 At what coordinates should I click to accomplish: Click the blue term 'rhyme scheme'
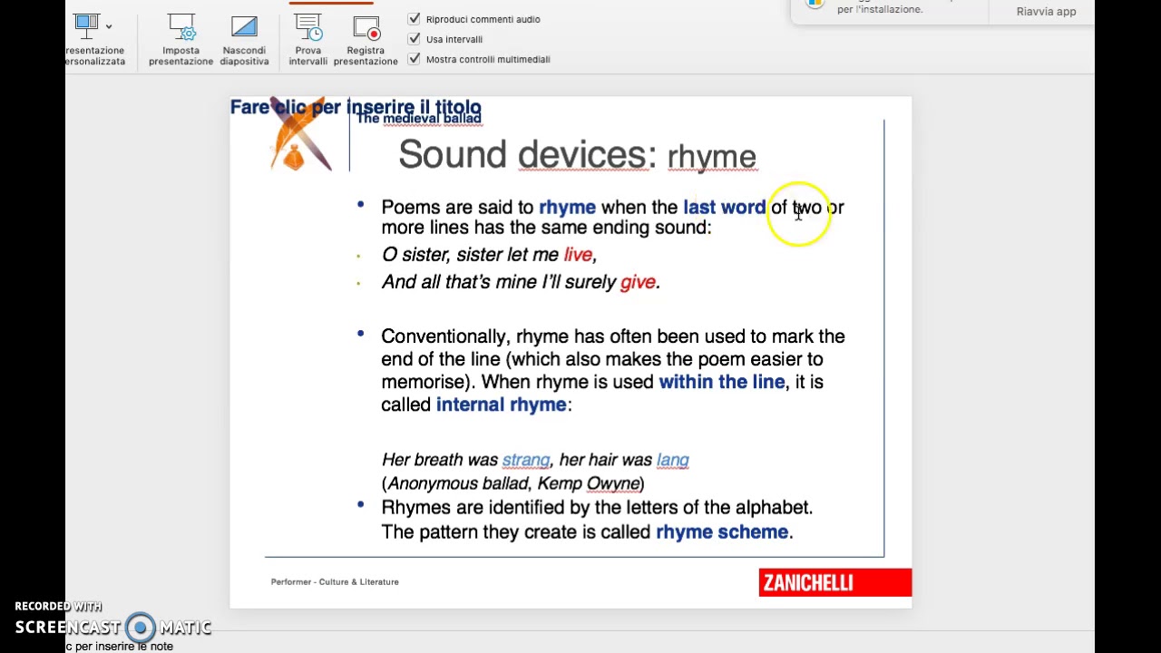click(x=722, y=532)
